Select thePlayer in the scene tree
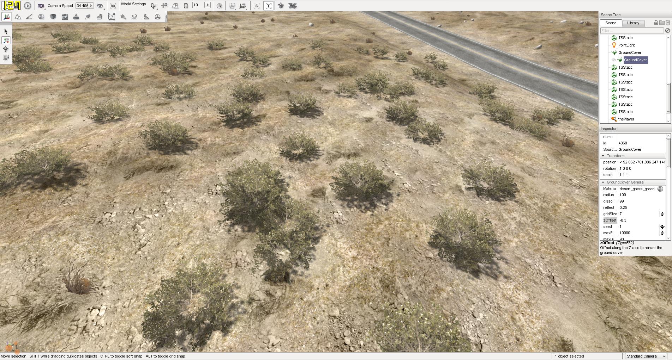Viewport: 672px width, 360px height. (626, 119)
